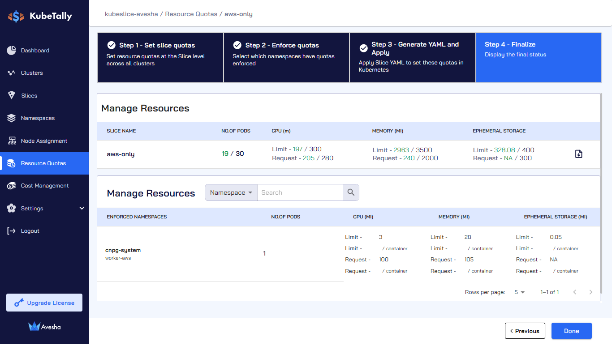Click the 1–1 of 1 pagination text
Screen dimensions: 616x350
tap(549, 292)
